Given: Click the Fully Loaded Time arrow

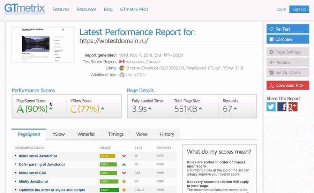Looking at the screenshot, I should [x=150, y=109].
